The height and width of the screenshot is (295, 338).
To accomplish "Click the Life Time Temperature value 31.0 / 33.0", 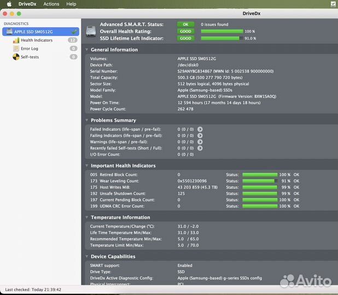I will (x=188, y=233).
